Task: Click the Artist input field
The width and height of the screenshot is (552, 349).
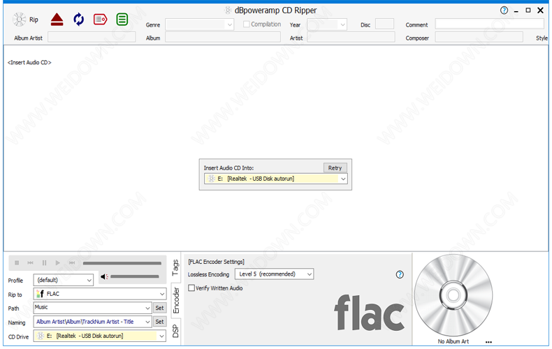Action: [351, 37]
